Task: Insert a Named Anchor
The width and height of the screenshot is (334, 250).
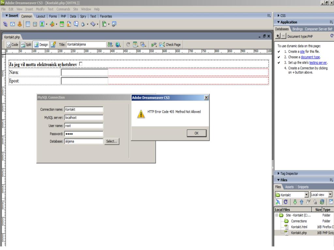Action: pos(20,24)
